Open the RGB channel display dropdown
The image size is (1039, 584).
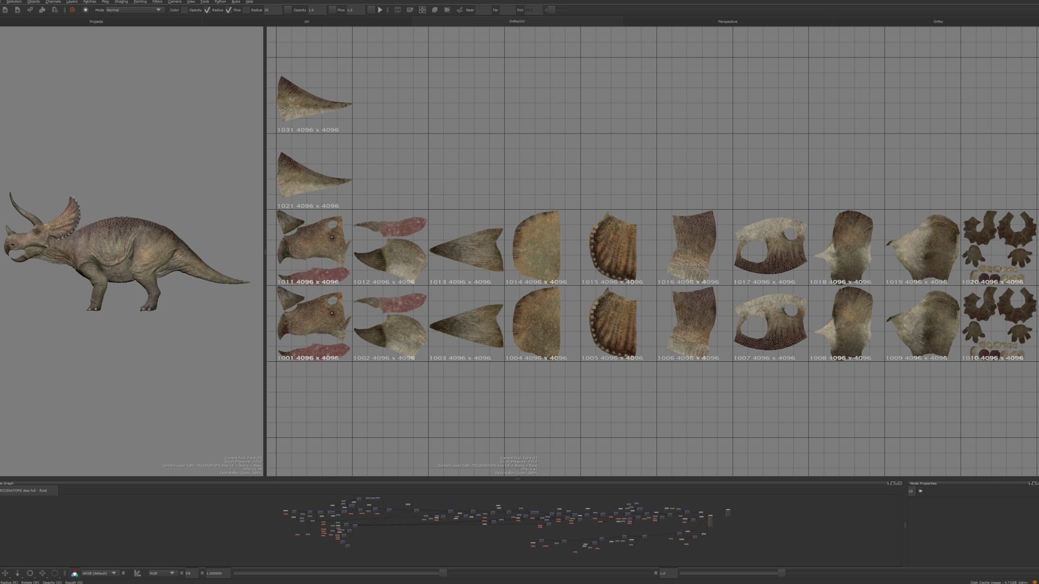tap(162, 573)
